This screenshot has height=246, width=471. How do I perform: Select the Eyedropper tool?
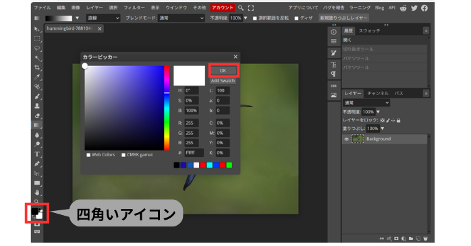(x=37, y=77)
